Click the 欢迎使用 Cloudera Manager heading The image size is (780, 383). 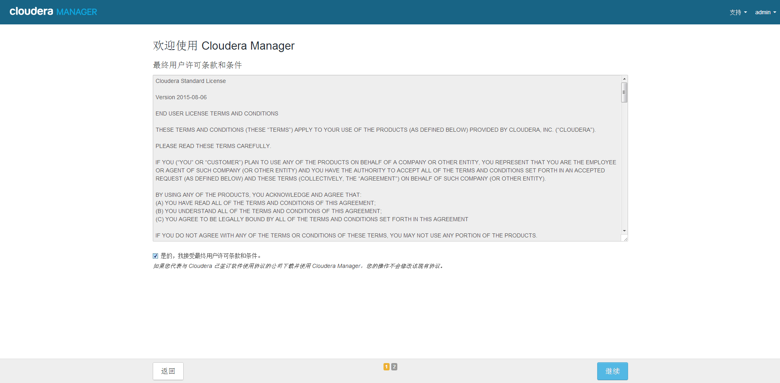click(223, 46)
